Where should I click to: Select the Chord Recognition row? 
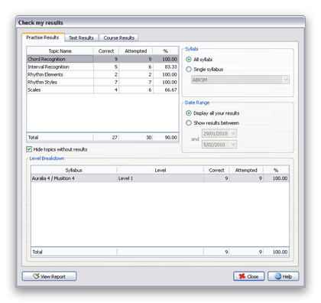click(x=102, y=59)
